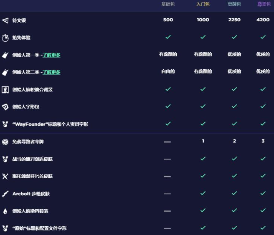Select the 入门包 column header

pyautogui.click(x=203, y=4)
